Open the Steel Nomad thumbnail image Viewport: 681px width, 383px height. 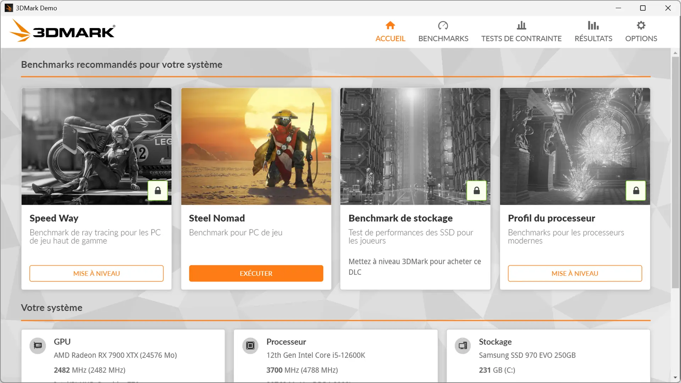256,146
